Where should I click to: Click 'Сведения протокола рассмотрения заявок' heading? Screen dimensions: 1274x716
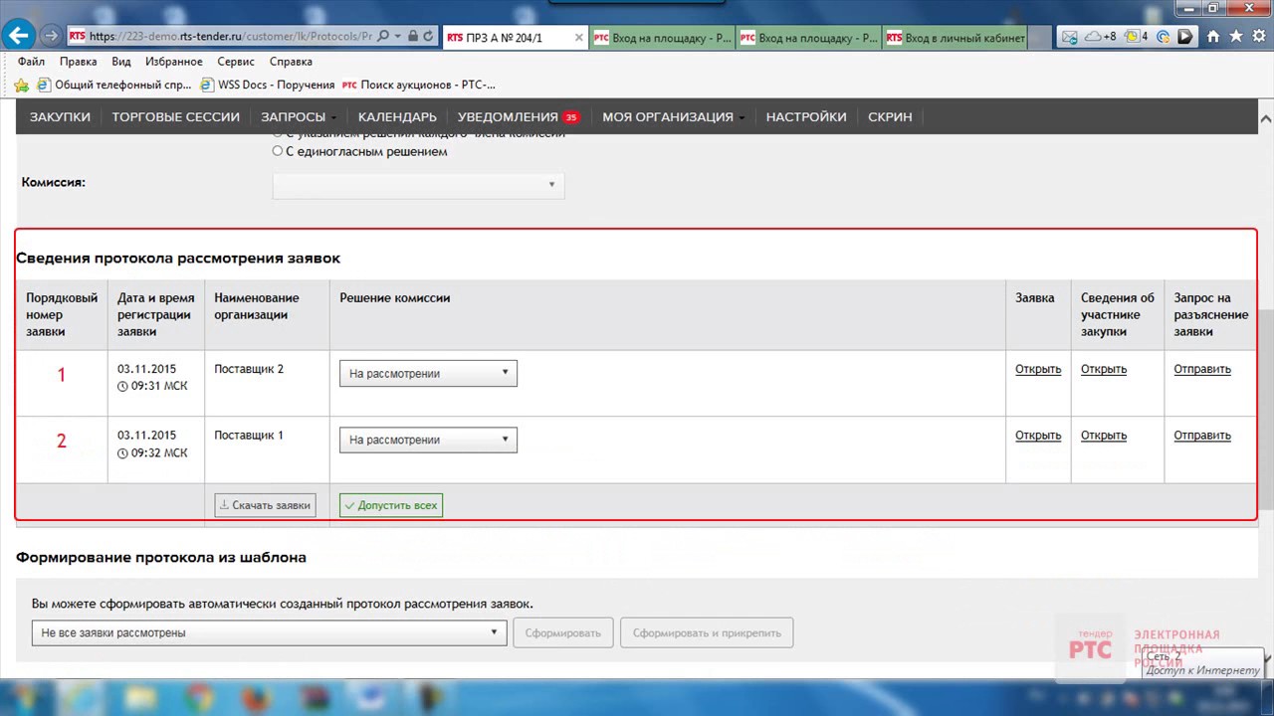(178, 259)
